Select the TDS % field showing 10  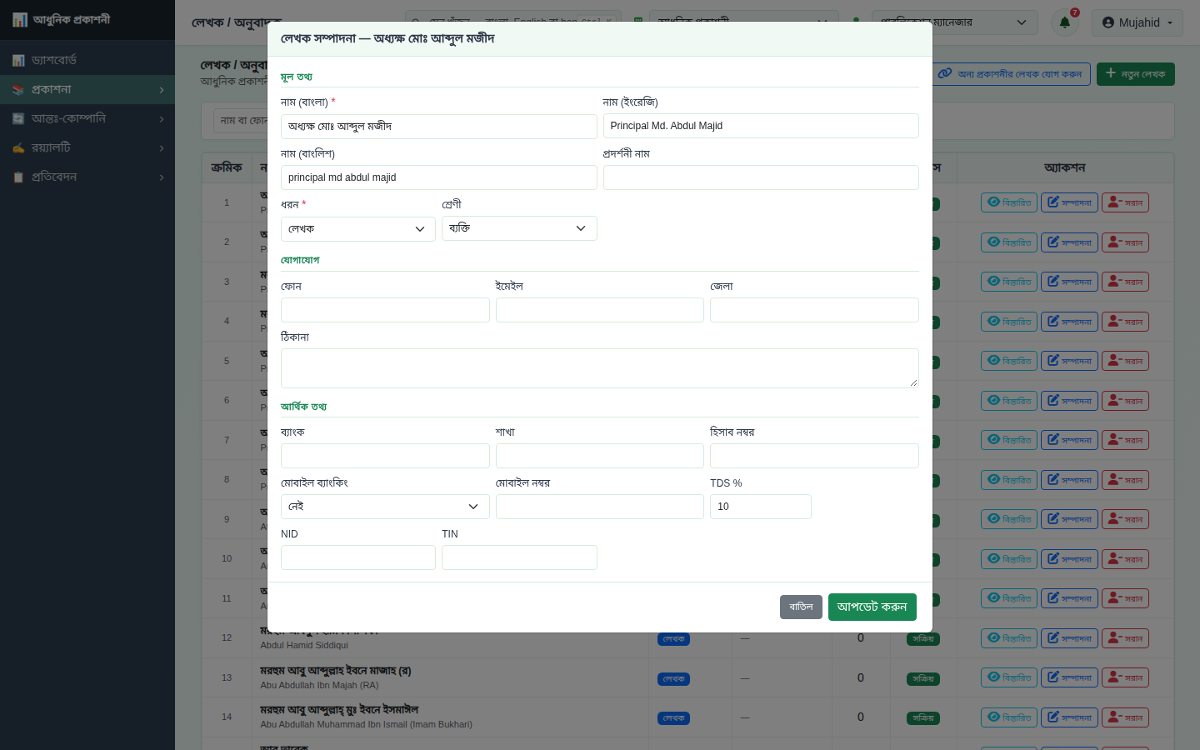pos(761,507)
